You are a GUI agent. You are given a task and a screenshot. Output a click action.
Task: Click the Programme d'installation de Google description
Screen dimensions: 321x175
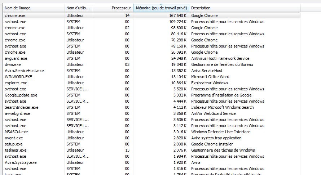click(x=221, y=95)
